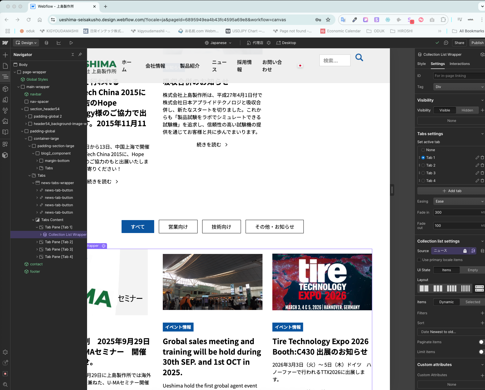This screenshot has width=485, height=390.
Task: Toggle Limit items switch
Action: point(481,352)
